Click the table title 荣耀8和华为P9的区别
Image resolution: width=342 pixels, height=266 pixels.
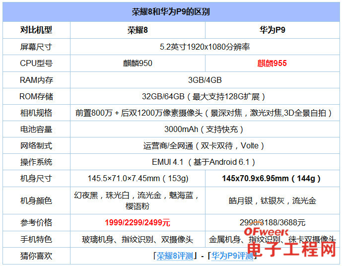171,12
